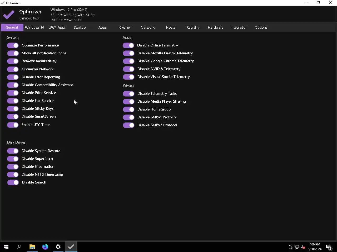
Task: Click the USB device tray icon
Action: (290, 247)
